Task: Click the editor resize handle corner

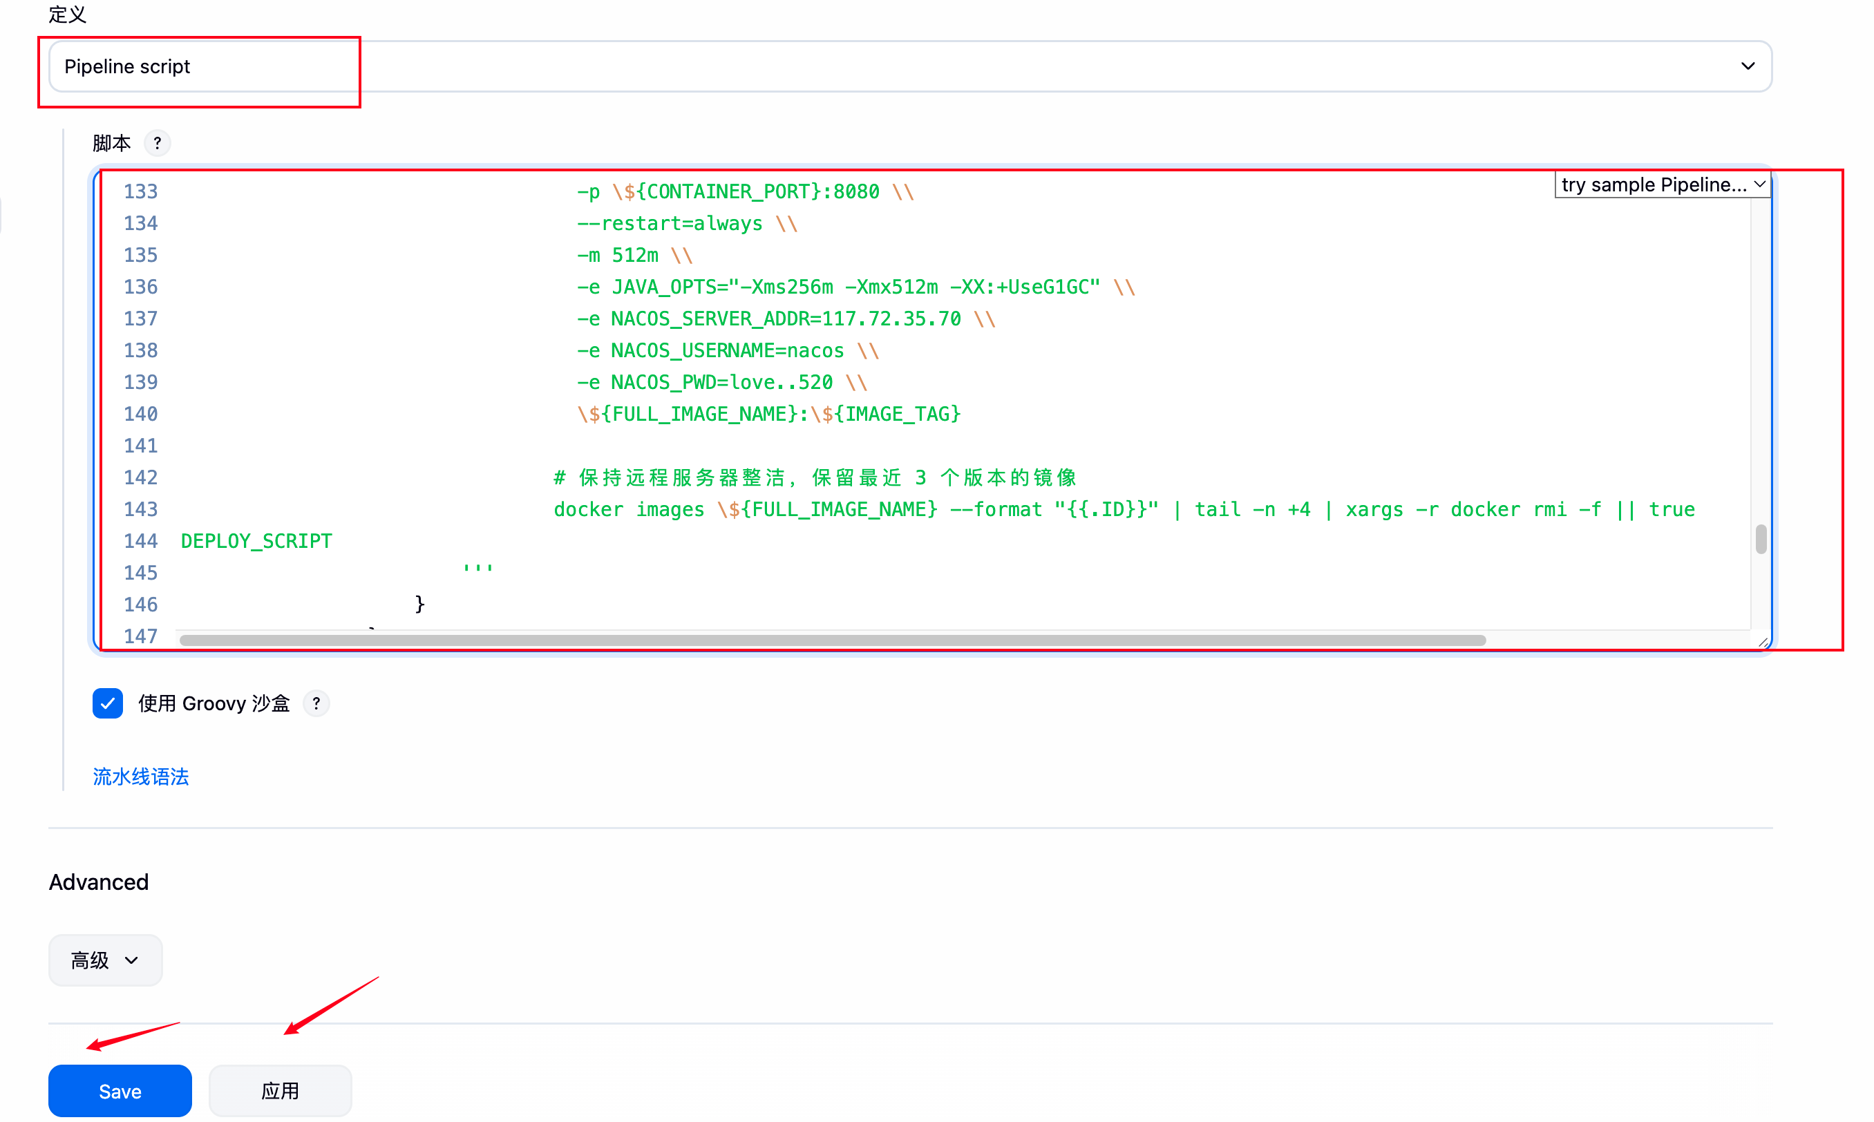Action: pos(1762,642)
